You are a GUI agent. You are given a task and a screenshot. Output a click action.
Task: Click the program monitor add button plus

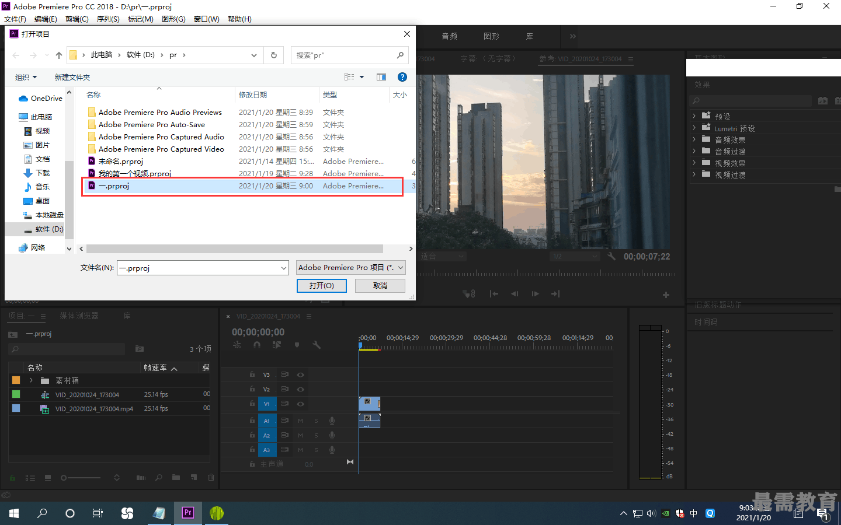pos(666,295)
